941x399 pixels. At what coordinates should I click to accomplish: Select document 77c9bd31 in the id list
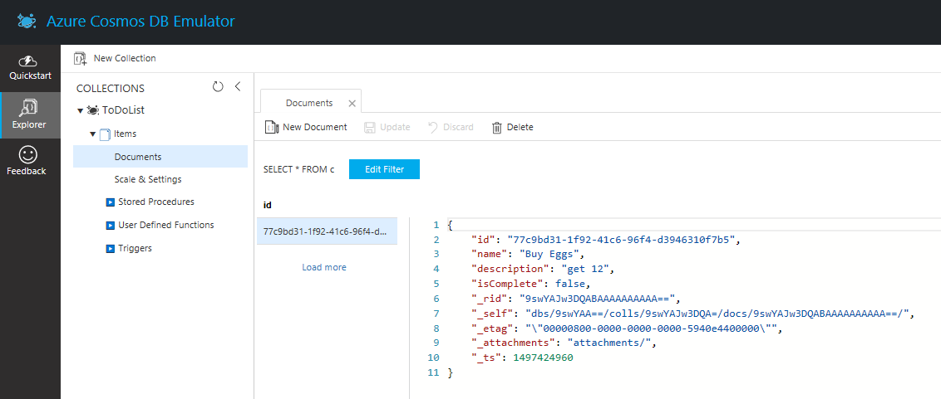click(326, 231)
